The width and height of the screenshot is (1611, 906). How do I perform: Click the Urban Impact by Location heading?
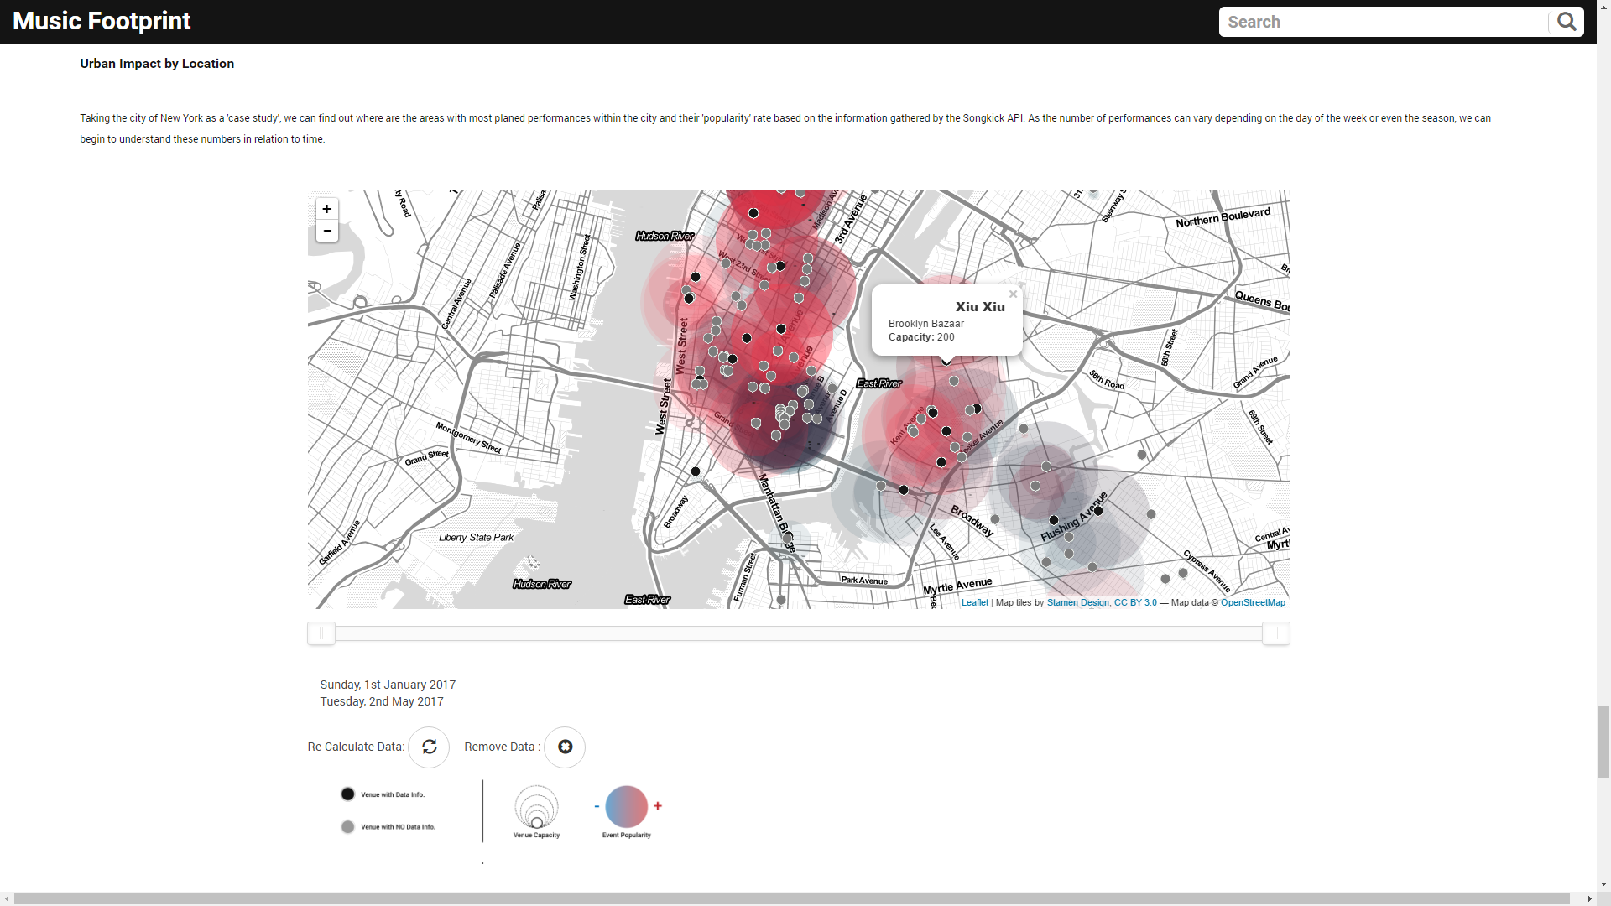[x=157, y=64]
